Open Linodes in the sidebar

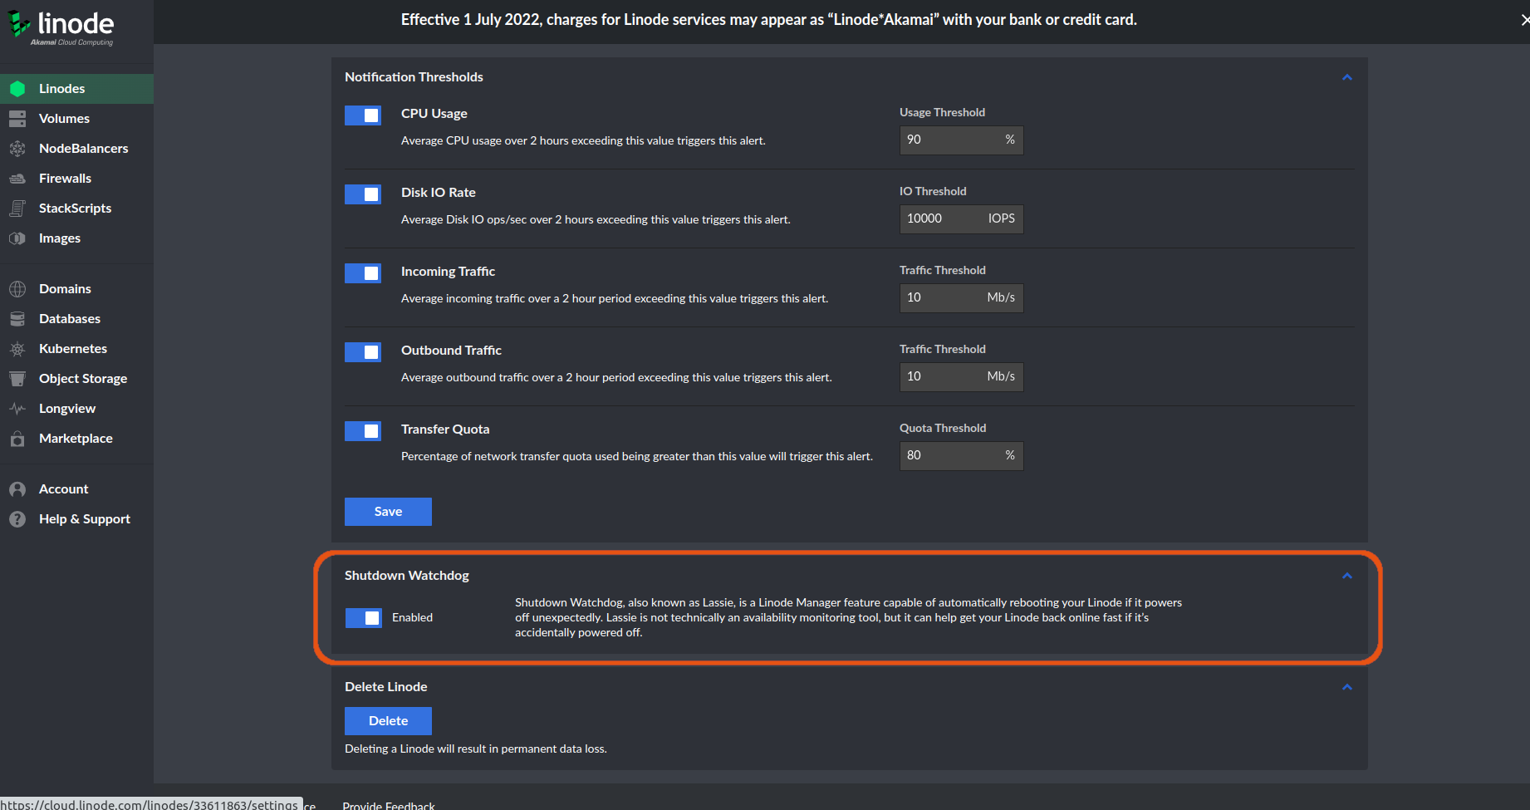point(76,89)
